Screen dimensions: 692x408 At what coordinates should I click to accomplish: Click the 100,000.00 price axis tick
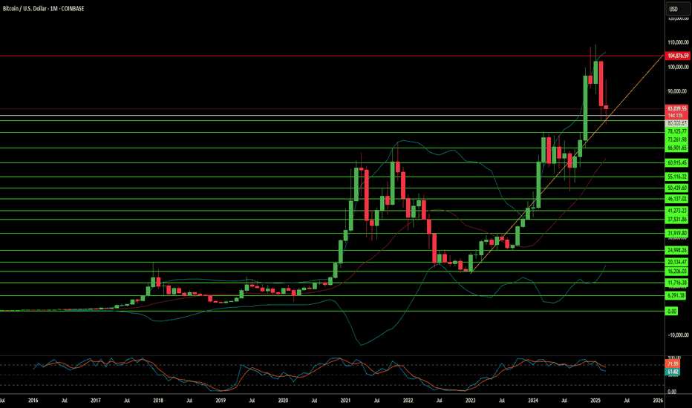click(x=679, y=67)
